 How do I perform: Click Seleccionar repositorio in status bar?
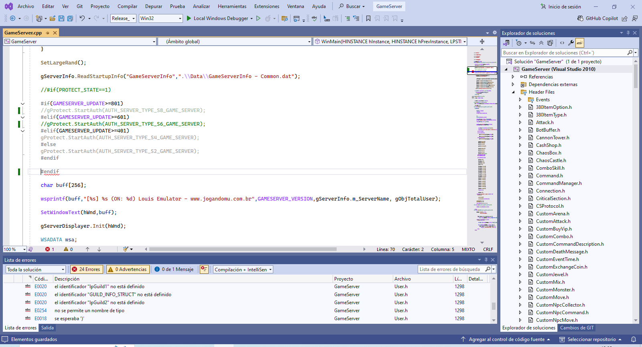[x=591, y=339]
